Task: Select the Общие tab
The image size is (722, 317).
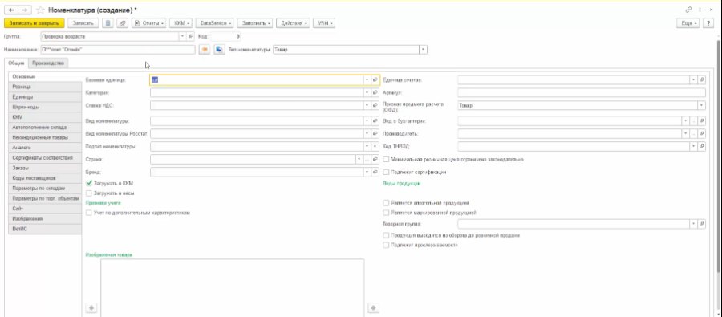Action: 16,63
